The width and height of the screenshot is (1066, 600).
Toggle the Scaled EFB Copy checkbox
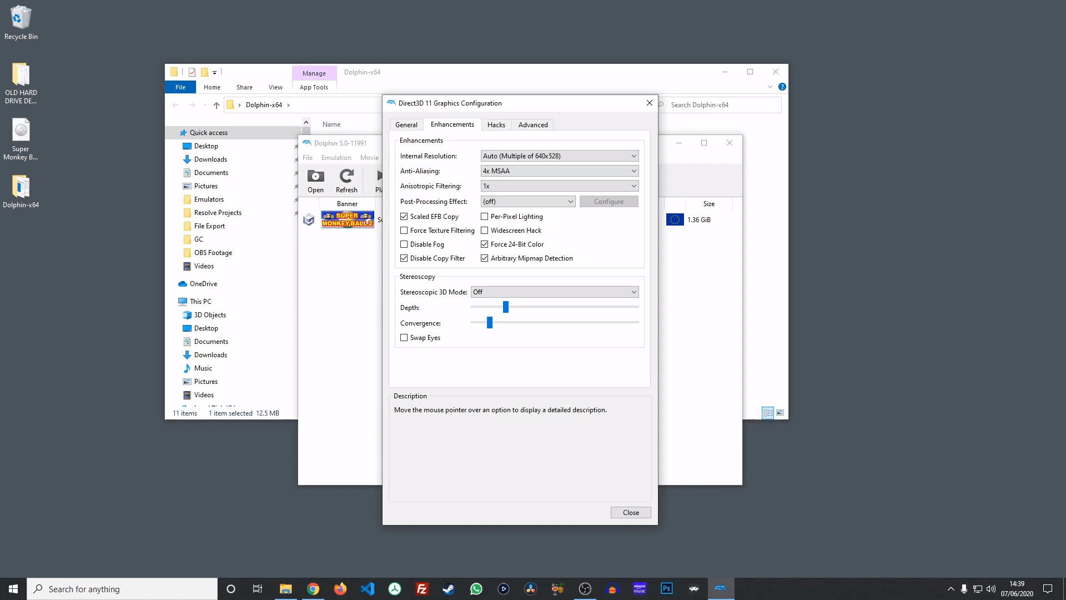tap(404, 216)
